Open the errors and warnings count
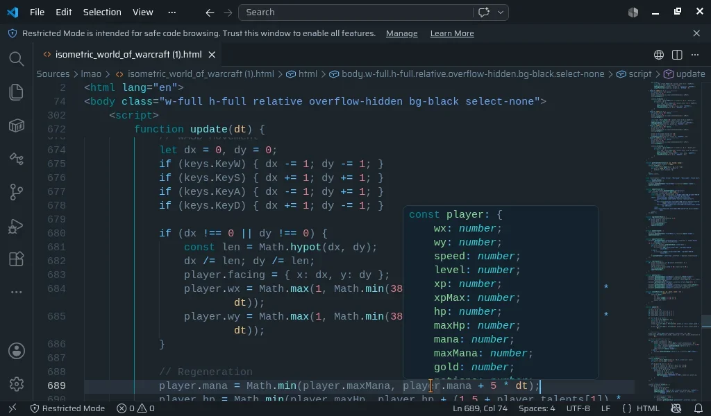 point(135,408)
